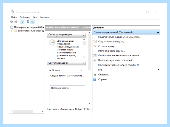Screen dimensions: 170x127
Task: Click the clock icon beside Планировщик заданий tree root
Action: [12, 27]
